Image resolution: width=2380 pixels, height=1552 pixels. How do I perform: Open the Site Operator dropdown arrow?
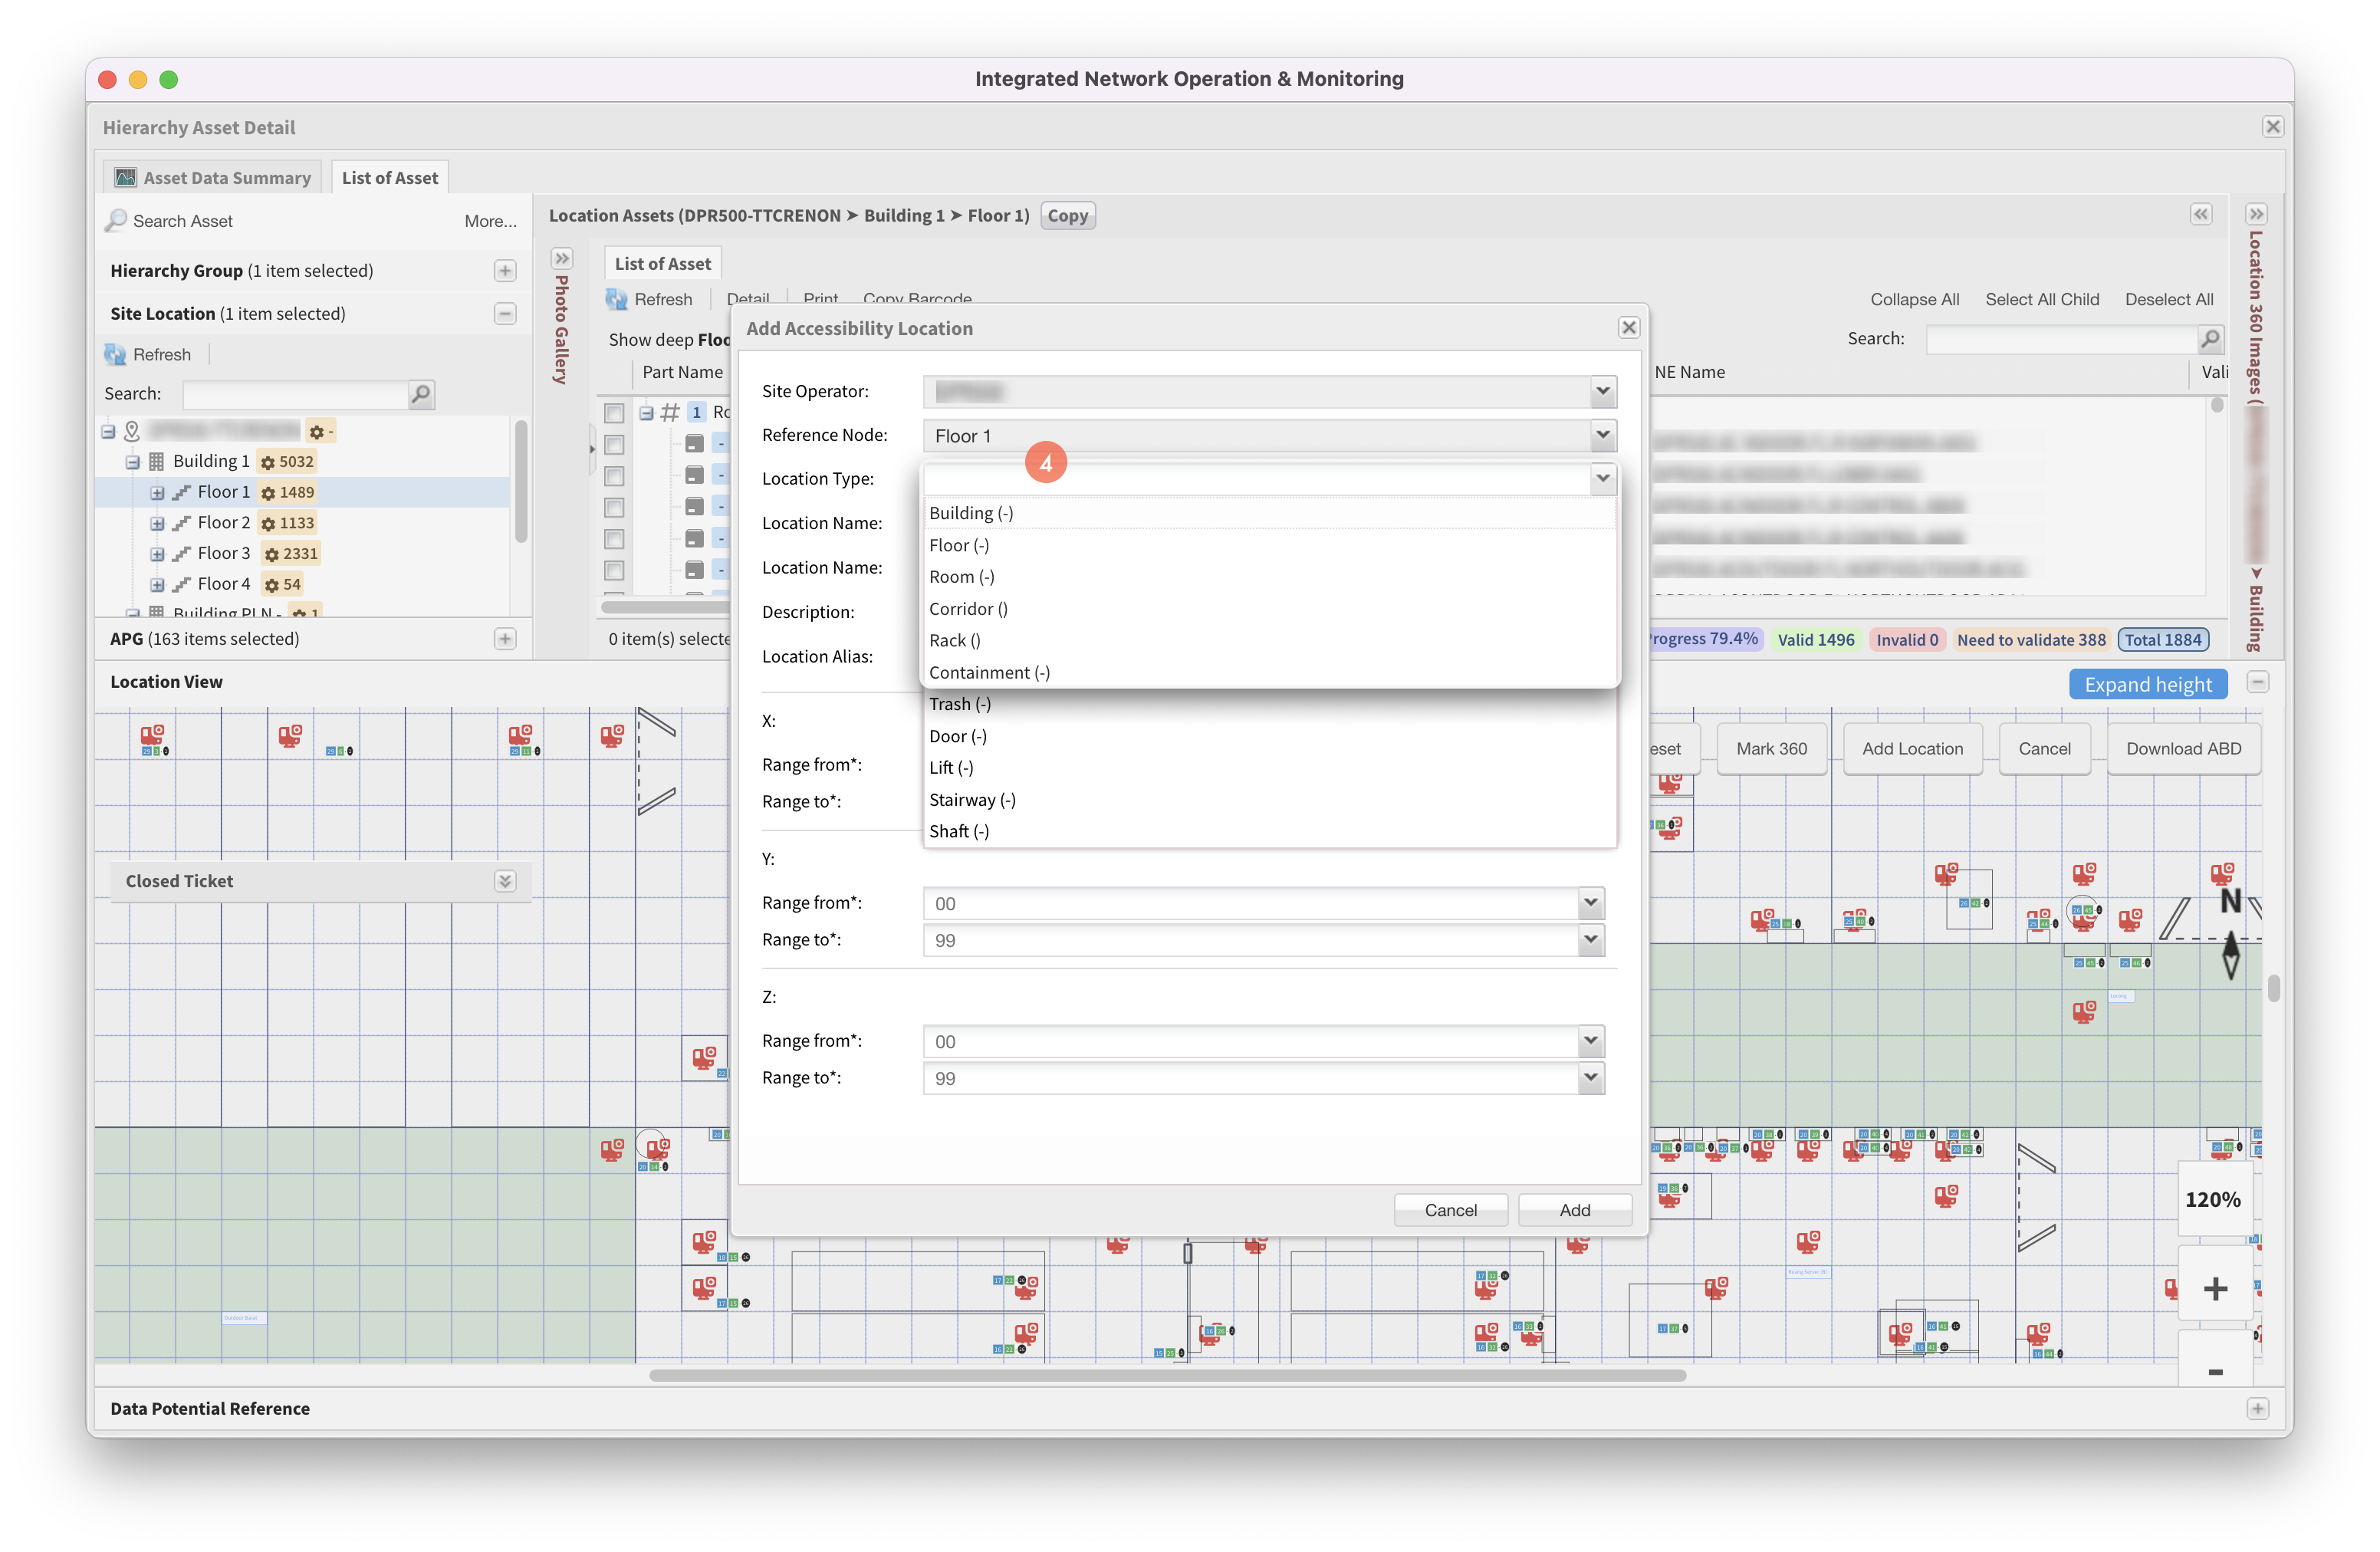click(1602, 391)
